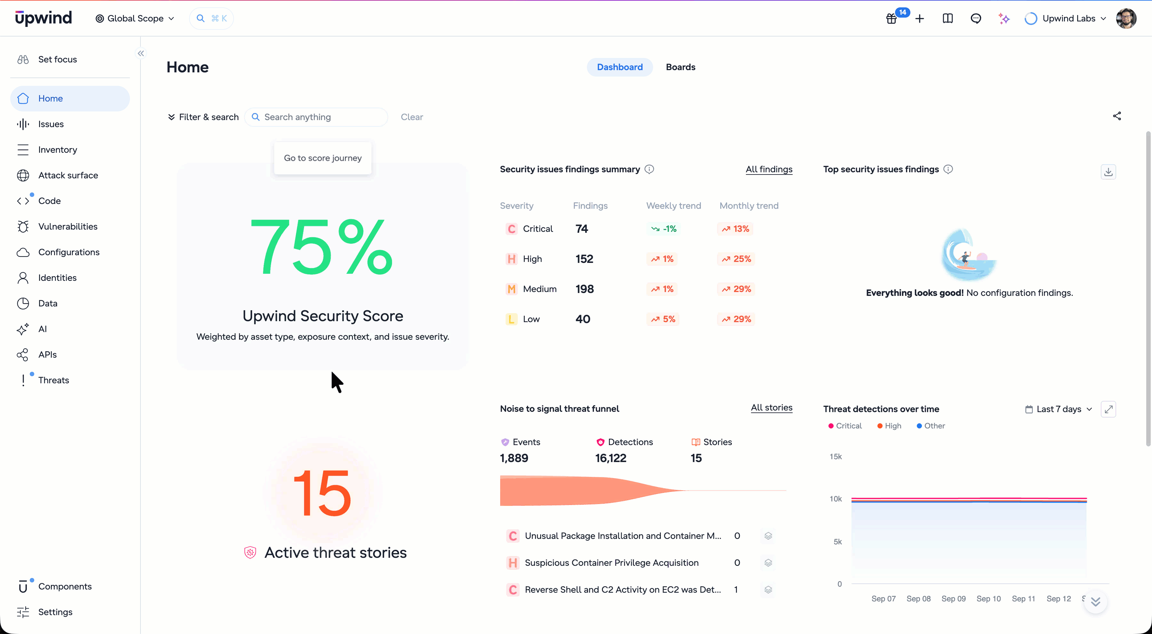
Task: Open layers icon for Unusual Package Installation story
Action: coord(768,536)
